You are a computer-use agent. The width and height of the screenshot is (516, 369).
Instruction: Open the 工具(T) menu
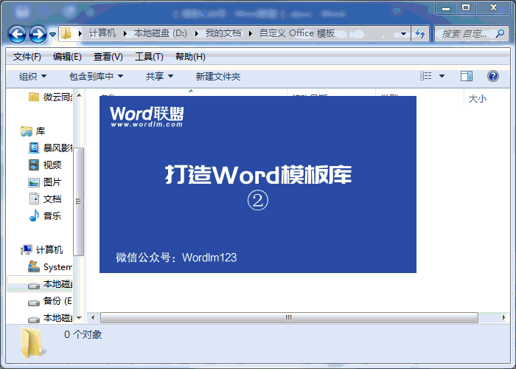(149, 57)
